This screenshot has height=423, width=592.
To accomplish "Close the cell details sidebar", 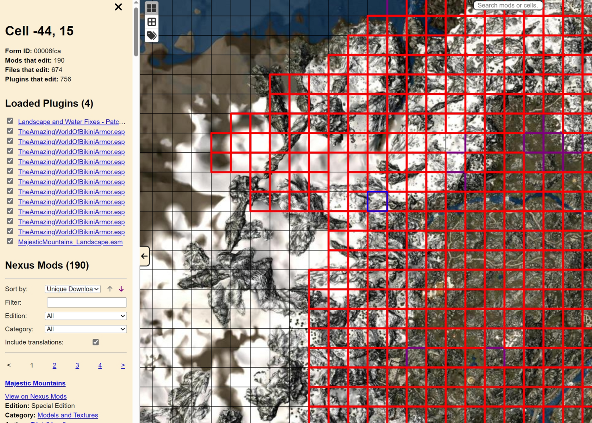I will pos(118,7).
